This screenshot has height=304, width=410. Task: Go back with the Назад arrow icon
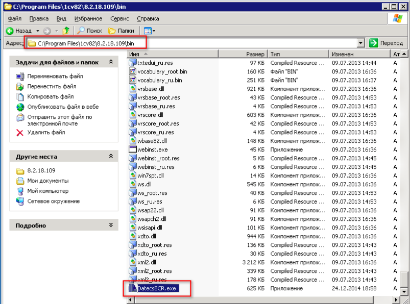10,31
